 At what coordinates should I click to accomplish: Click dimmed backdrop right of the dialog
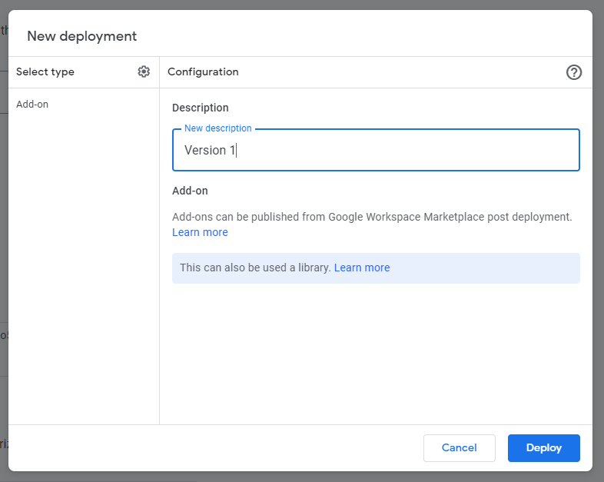click(x=598, y=231)
